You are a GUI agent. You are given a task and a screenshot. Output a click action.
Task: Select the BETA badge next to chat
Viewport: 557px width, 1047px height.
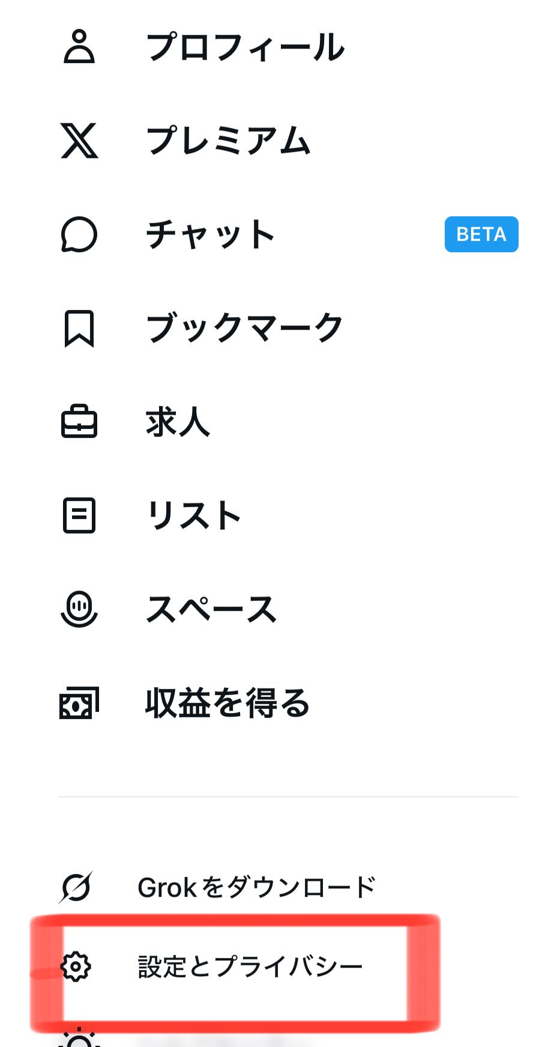coord(481,234)
